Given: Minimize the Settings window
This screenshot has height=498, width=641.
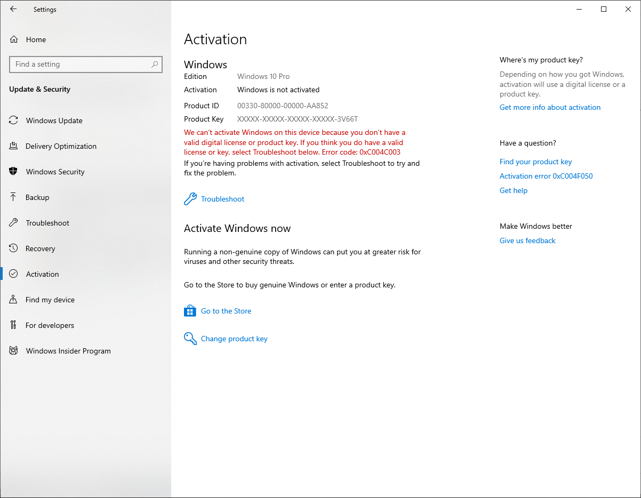Looking at the screenshot, I should point(579,9).
